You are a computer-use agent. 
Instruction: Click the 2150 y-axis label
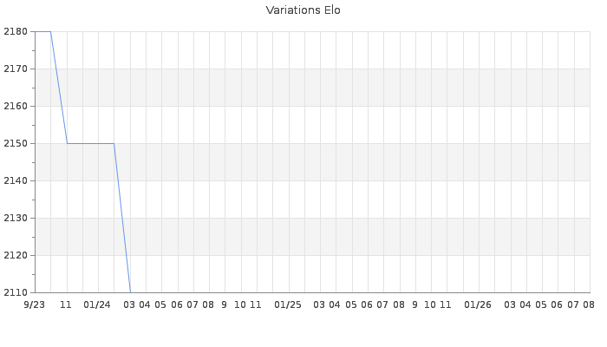(16, 143)
